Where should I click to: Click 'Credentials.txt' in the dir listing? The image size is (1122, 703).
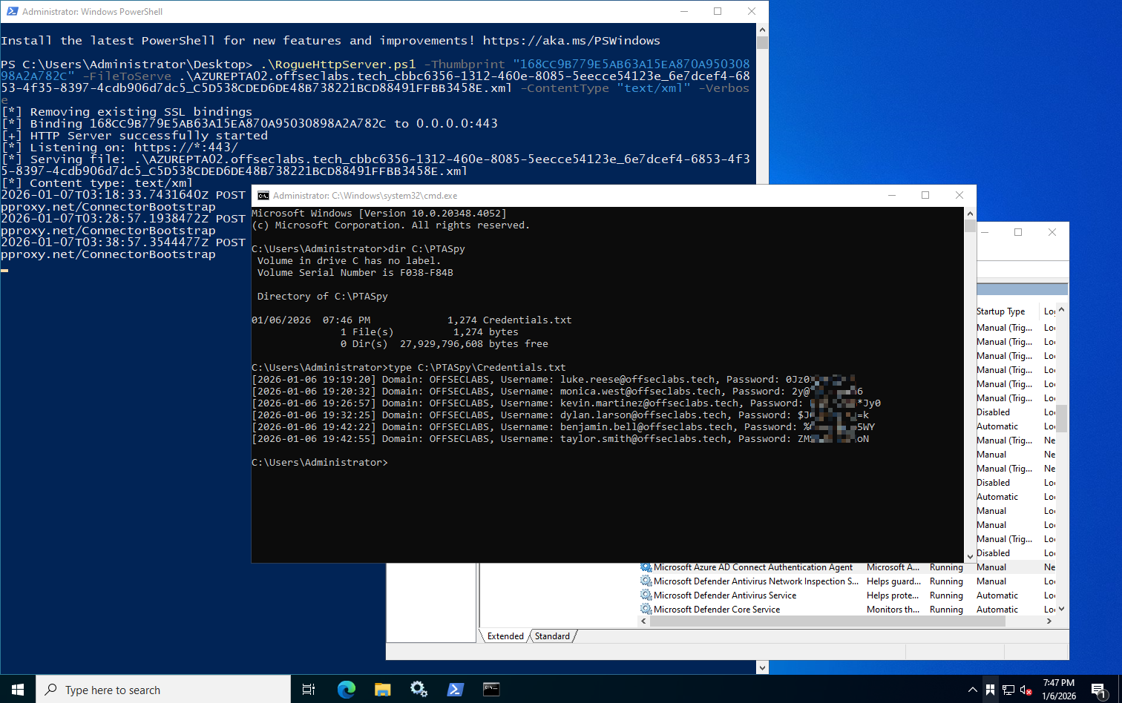tap(527, 320)
